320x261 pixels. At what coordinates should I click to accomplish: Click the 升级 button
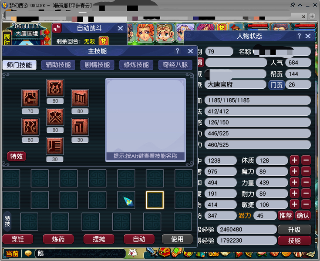click(294, 230)
